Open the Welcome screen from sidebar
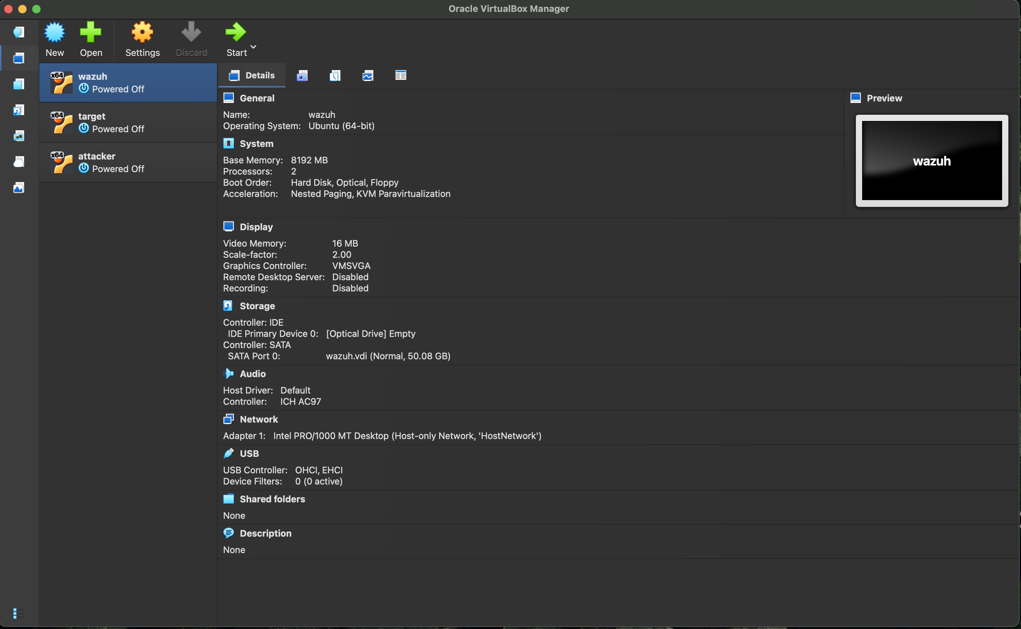This screenshot has width=1021, height=629. [19, 33]
